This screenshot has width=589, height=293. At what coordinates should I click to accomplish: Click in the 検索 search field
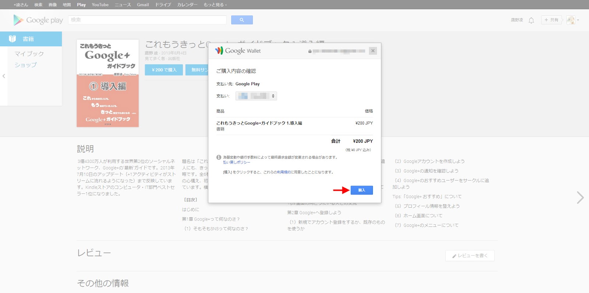[x=147, y=20]
